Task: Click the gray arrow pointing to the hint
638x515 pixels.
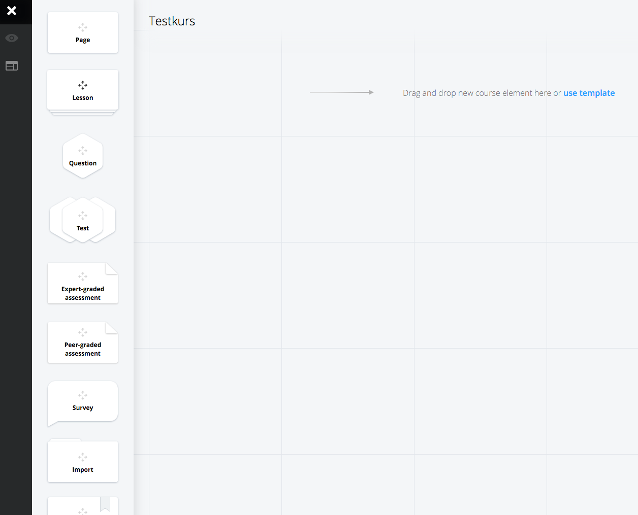Action: 341,92
